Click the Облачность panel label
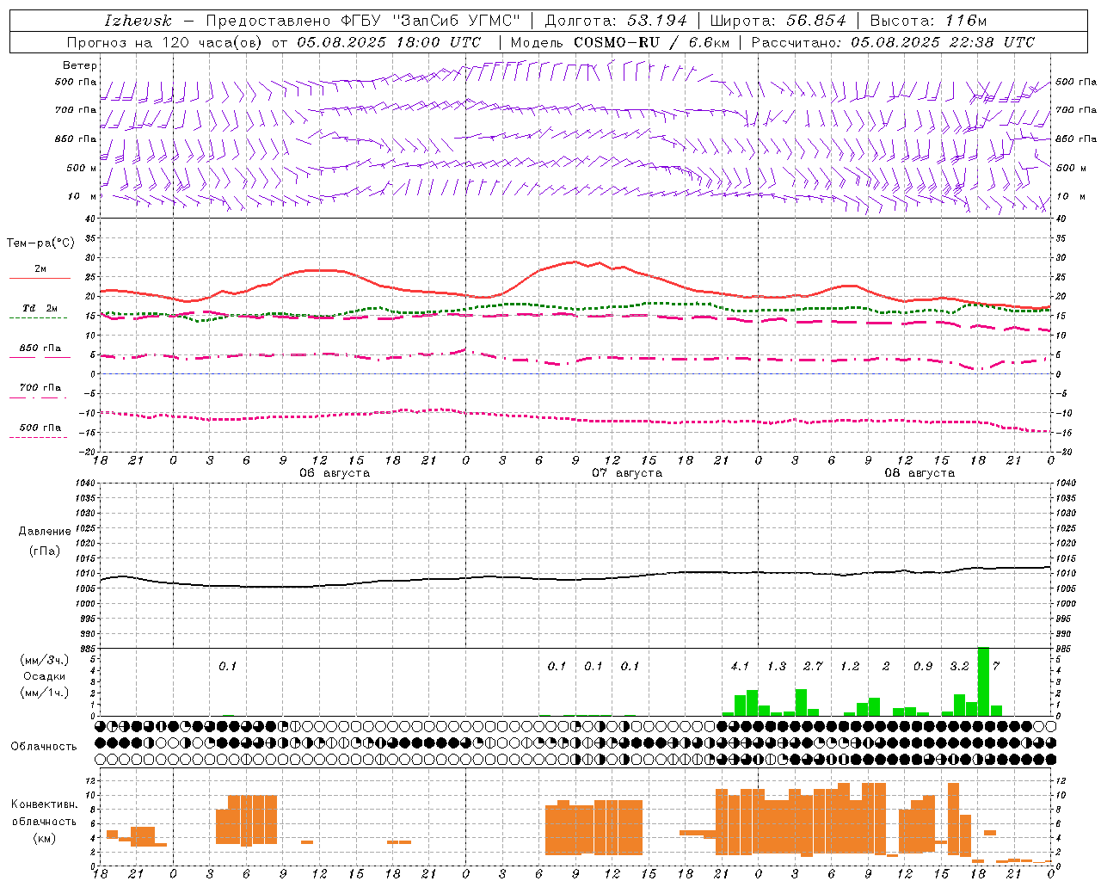 coord(44,746)
